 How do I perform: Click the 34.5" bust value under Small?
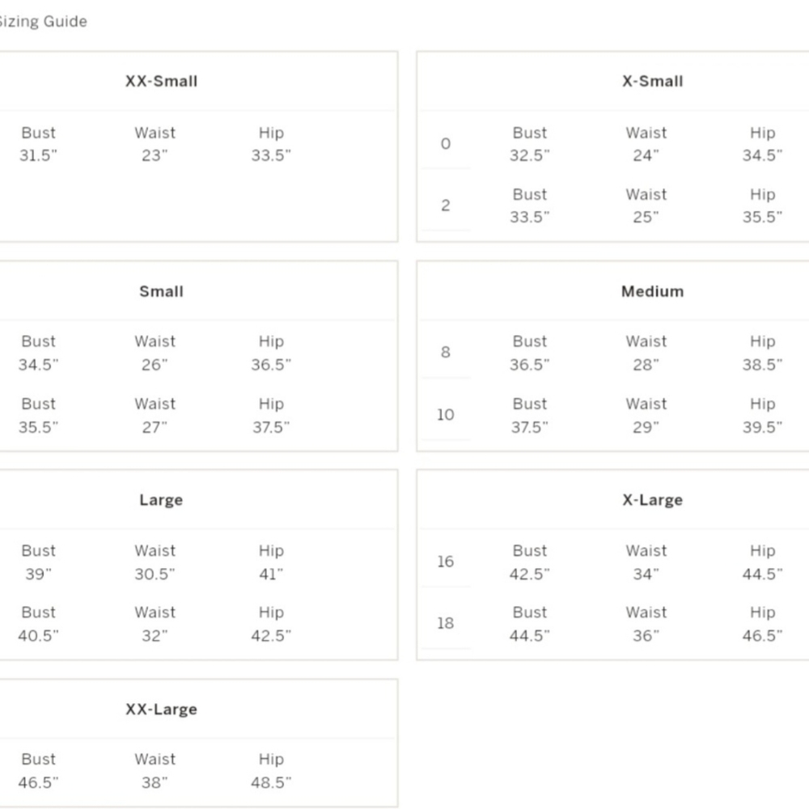click(x=38, y=365)
